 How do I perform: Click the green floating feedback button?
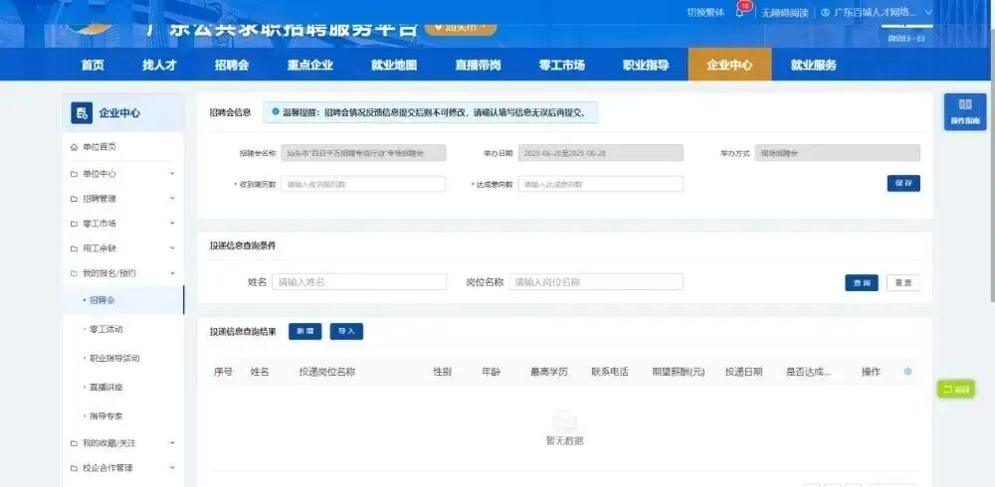[x=956, y=390]
